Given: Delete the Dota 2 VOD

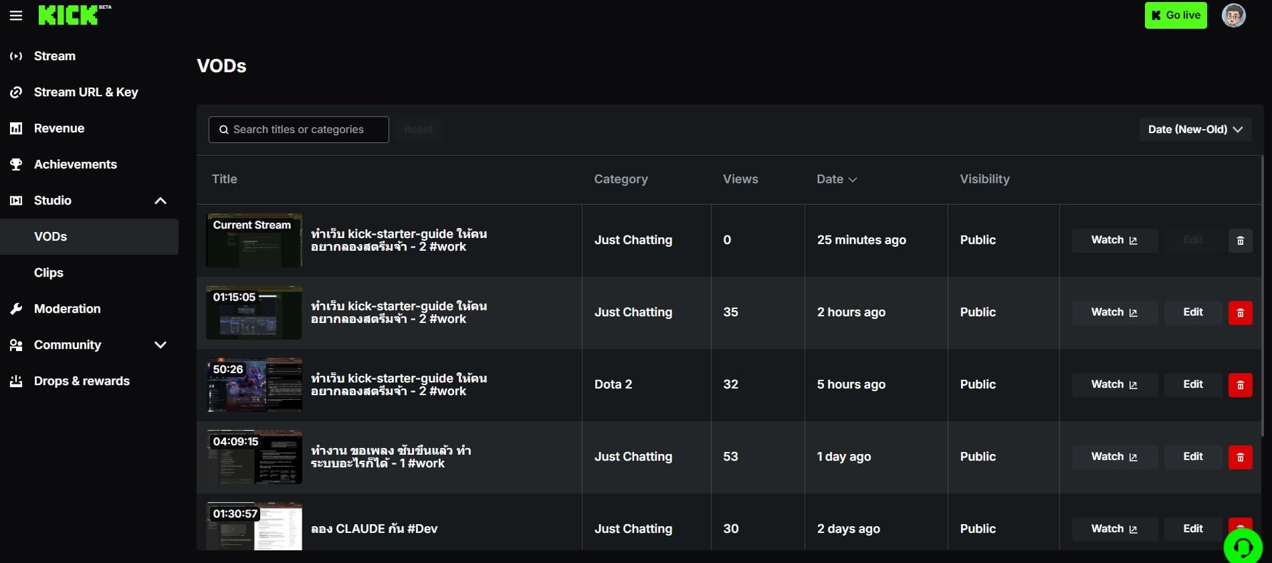Looking at the screenshot, I should click(1240, 385).
